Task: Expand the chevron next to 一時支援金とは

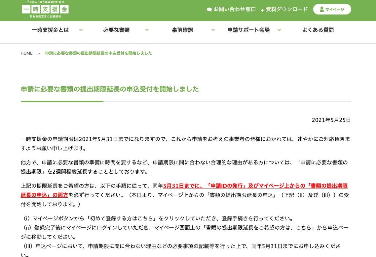Action: click(x=81, y=30)
